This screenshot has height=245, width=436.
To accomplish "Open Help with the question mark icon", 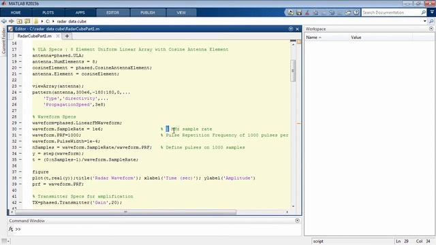I will [x=356, y=12].
